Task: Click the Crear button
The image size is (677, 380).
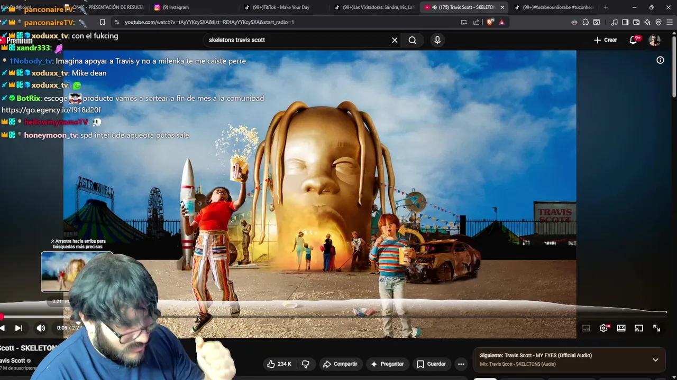Action: pos(606,40)
